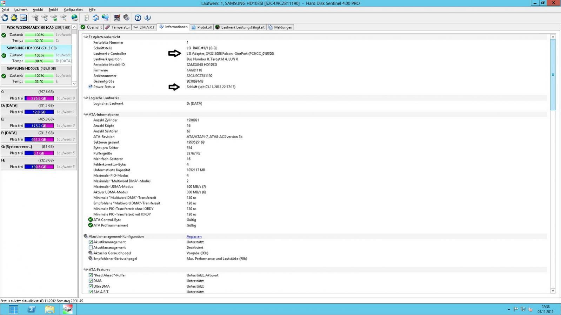Image resolution: width=561 pixels, height=315 pixels.
Task: Collapse the Akustikmanagement-Konfiguration section
Action: coord(86,237)
